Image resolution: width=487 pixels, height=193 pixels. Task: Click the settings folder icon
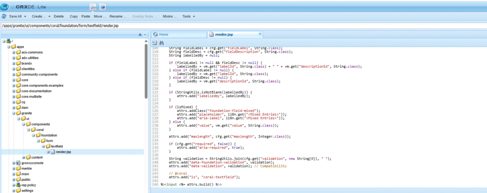[x=19, y=191]
